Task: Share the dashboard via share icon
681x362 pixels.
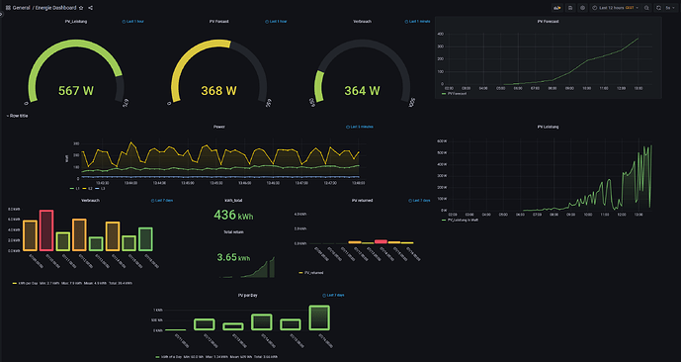Action: tap(90, 8)
